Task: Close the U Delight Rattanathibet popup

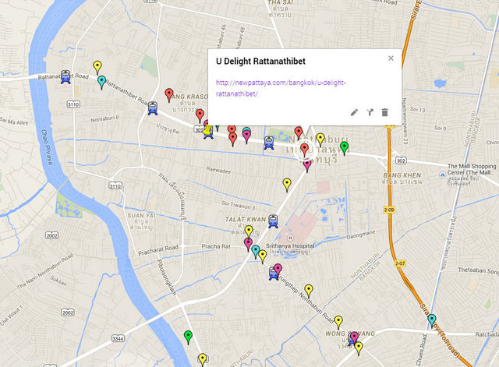Action: (x=391, y=58)
